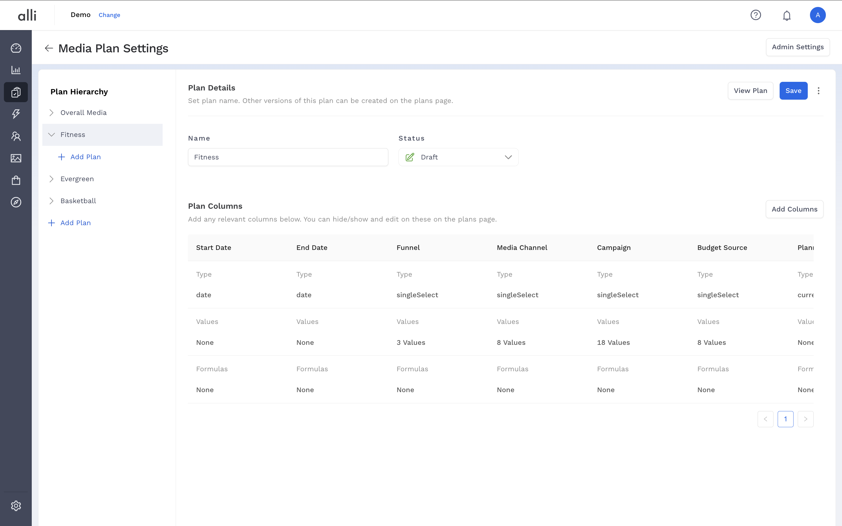Open the help question mark icon
This screenshot has width=842, height=526.
tap(756, 15)
